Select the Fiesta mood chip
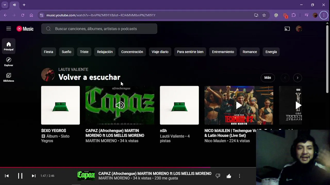The width and height of the screenshot is (330, 185). 48,52
